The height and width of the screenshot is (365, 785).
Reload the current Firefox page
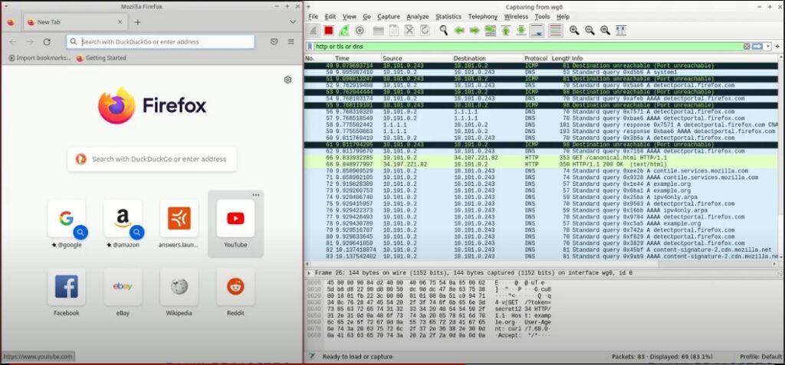[47, 42]
